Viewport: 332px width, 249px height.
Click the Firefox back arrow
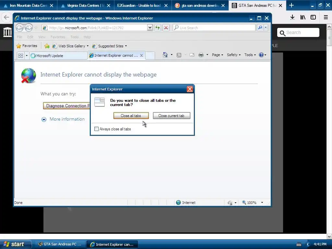pyautogui.click(x=6, y=17)
